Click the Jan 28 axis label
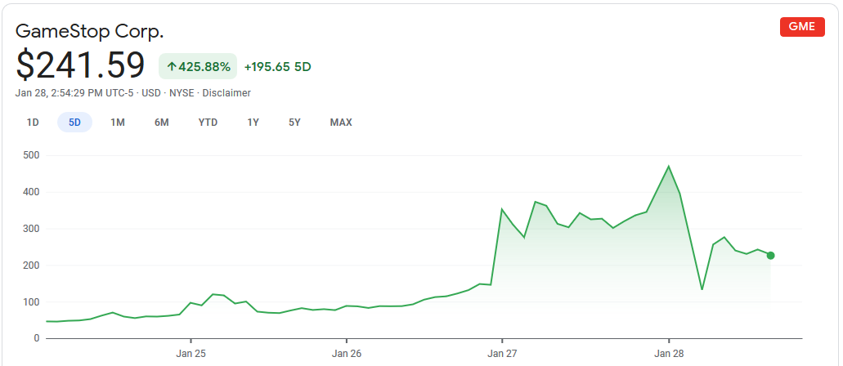The height and width of the screenshot is (366, 843). (668, 354)
